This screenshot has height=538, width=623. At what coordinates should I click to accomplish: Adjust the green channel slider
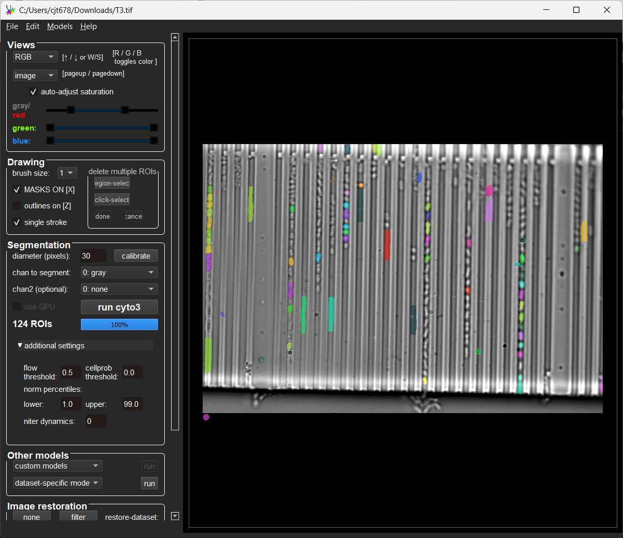click(102, 127)
